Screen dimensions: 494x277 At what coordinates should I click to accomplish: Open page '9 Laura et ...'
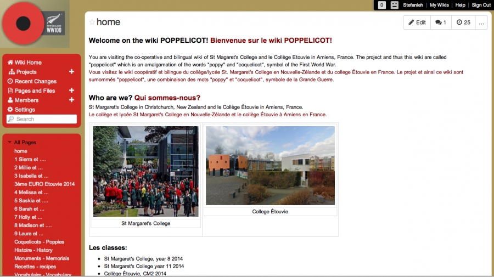(x=29, y=233)
